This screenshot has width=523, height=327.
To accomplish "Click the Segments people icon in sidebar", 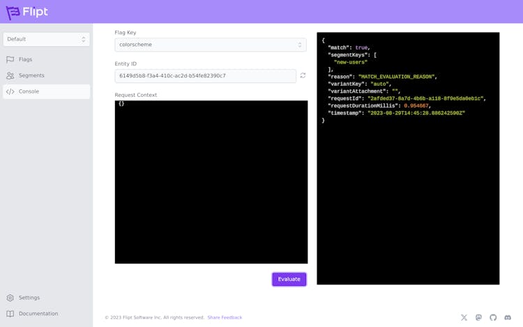I will [x=10, y=75].
